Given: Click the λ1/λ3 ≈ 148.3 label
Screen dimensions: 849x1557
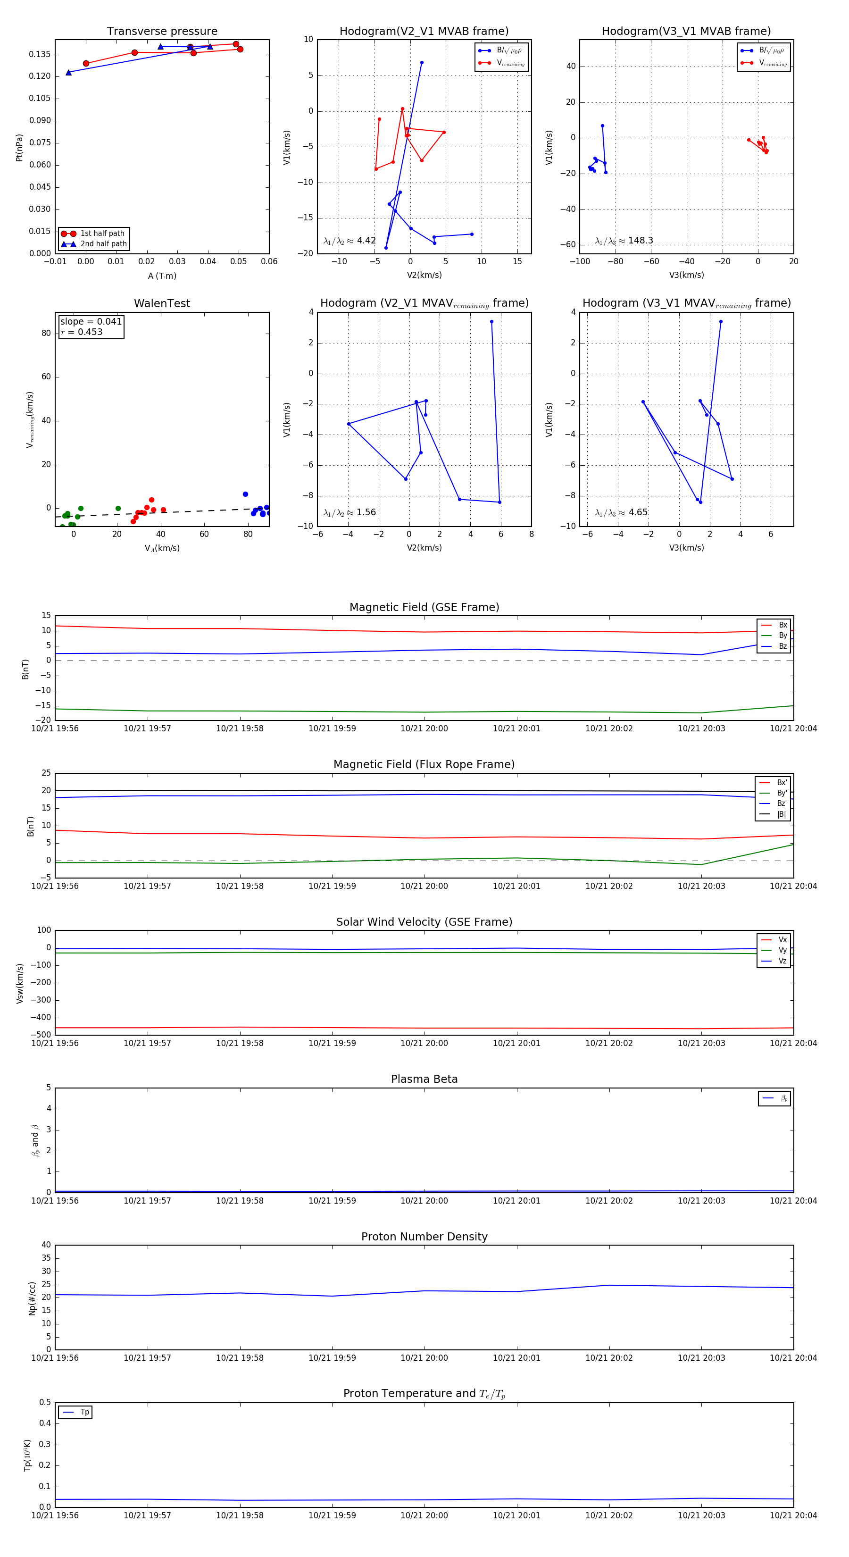Looking at the screenshot, I should (624, 241).
